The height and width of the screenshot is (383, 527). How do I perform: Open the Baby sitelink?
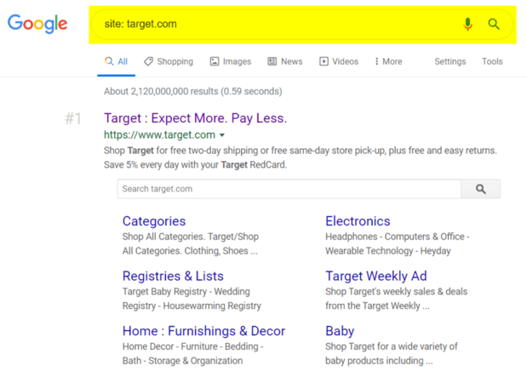click(340, 331)
